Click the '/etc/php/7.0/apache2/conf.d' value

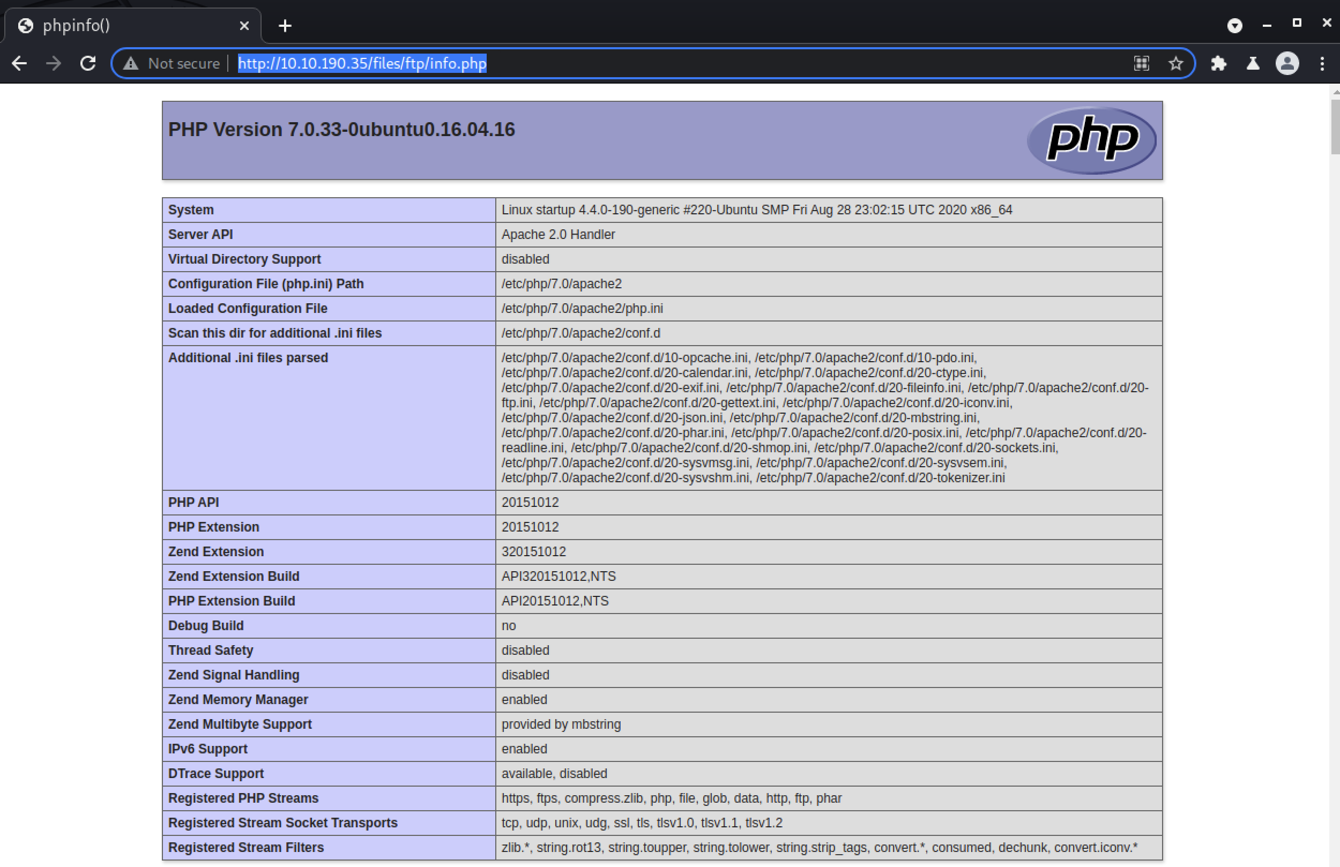click(580, 334)
